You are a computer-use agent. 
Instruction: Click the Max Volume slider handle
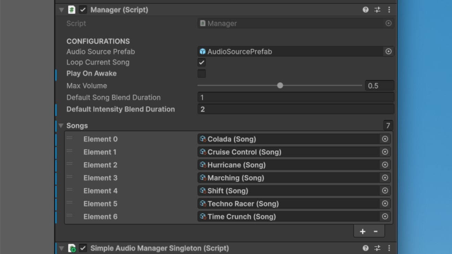280,85
